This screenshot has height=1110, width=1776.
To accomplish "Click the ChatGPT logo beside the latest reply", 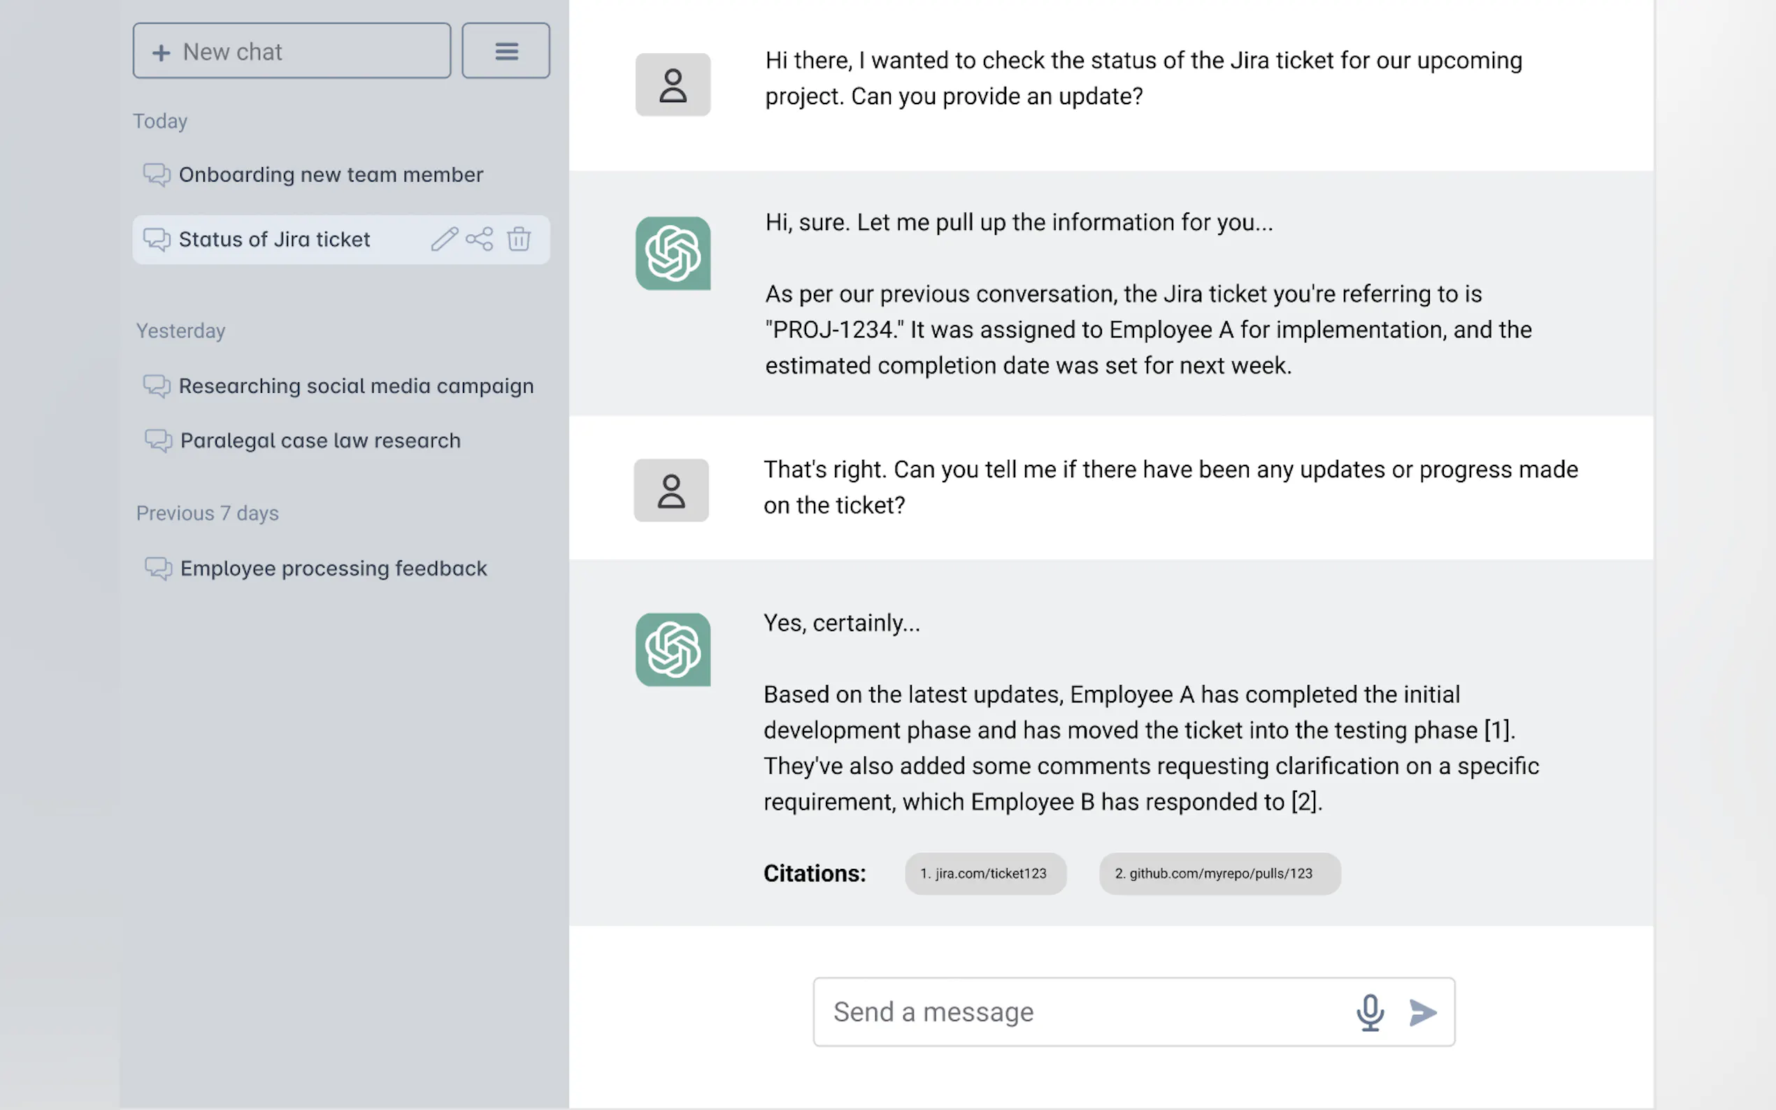I will (673, 649).
